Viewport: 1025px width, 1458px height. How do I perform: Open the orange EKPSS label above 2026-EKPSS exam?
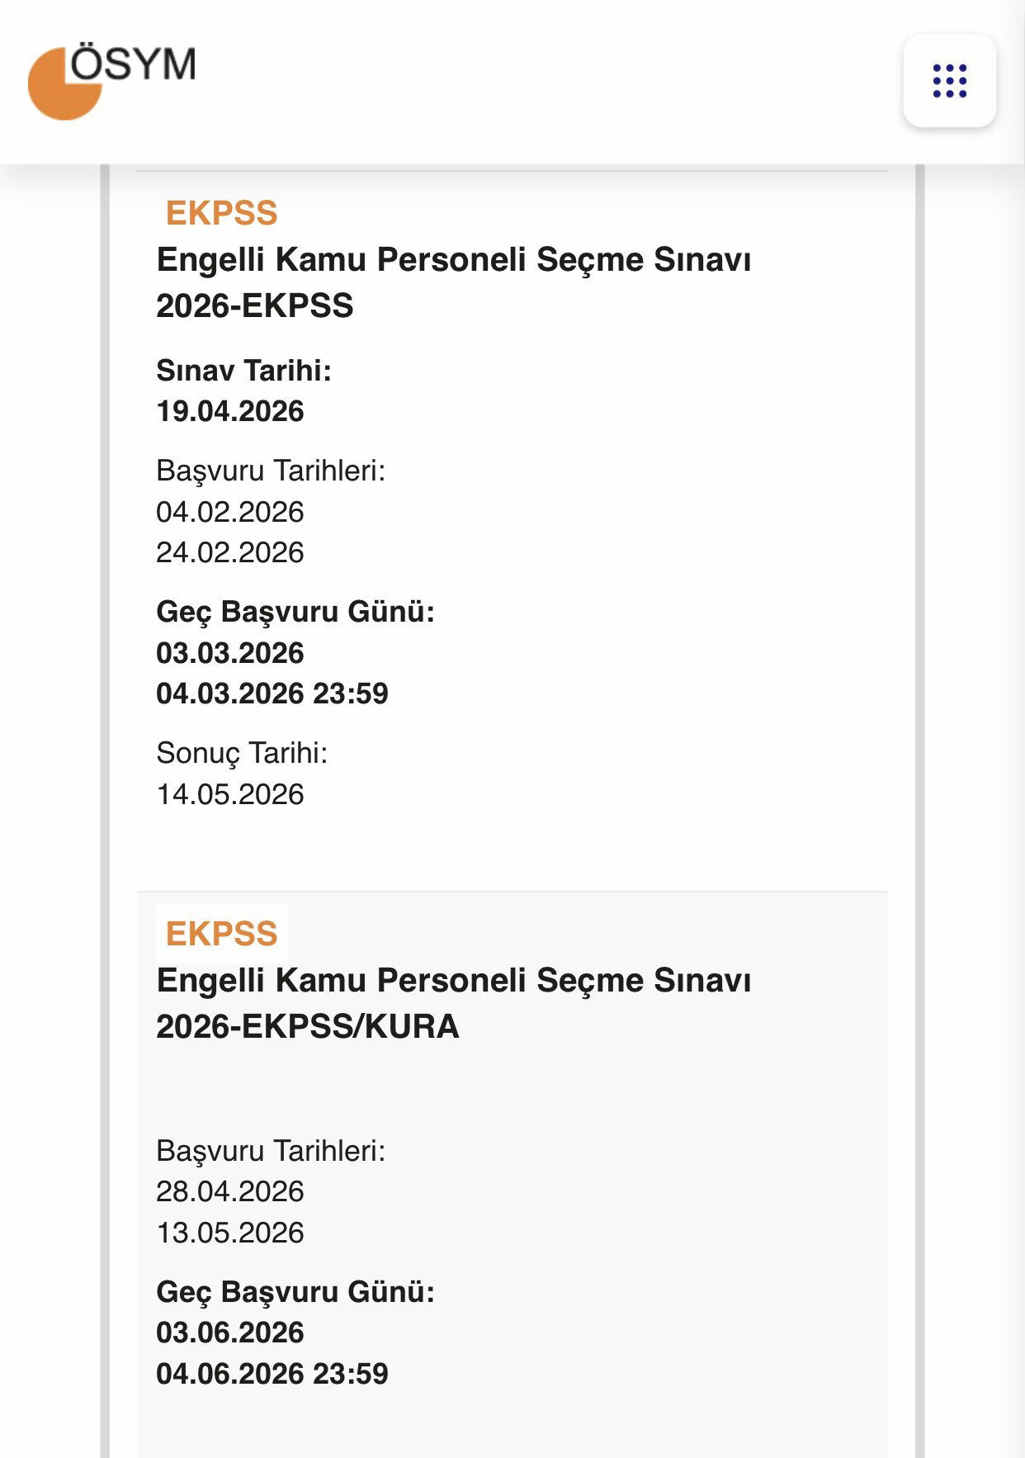pyautogui.click(x=221, y=213)
